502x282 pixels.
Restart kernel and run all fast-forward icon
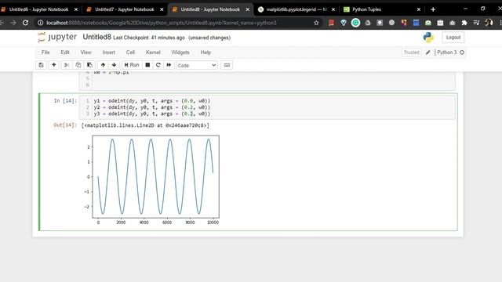click(x=169, y=65)
